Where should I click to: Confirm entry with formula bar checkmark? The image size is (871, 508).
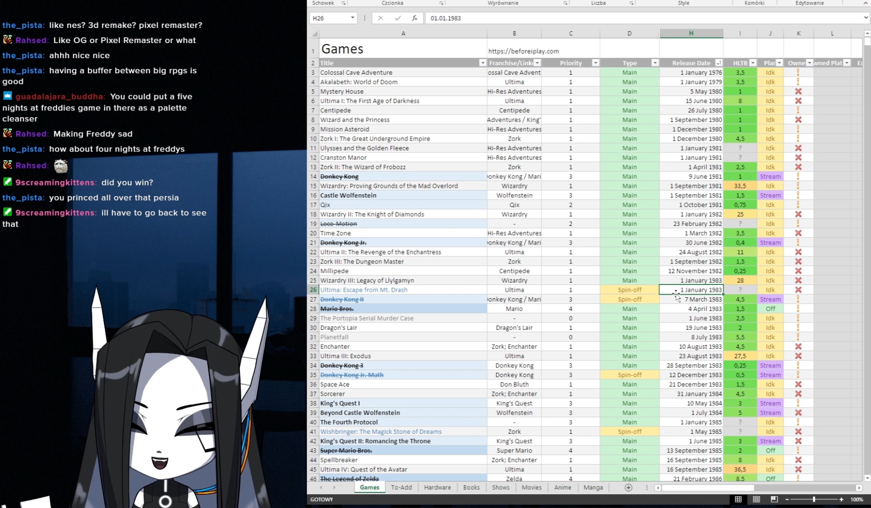397,18
